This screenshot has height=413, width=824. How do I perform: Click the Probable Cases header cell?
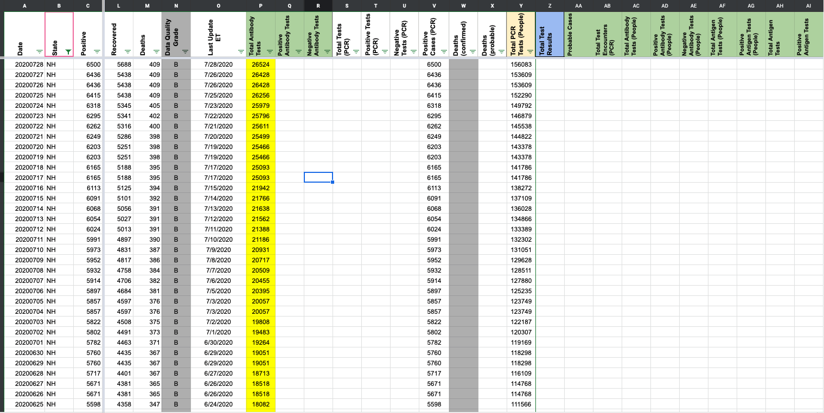(x=579, y=34)
